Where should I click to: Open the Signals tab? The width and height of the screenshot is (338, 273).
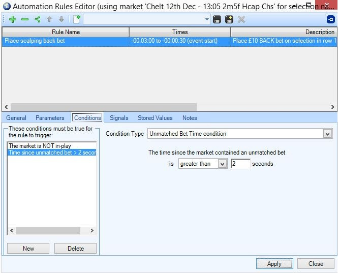pyautogui.click(x=119, y=118)
